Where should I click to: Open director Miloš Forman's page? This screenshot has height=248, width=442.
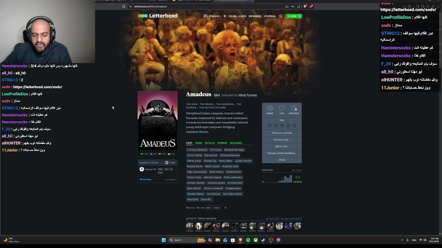248,95
